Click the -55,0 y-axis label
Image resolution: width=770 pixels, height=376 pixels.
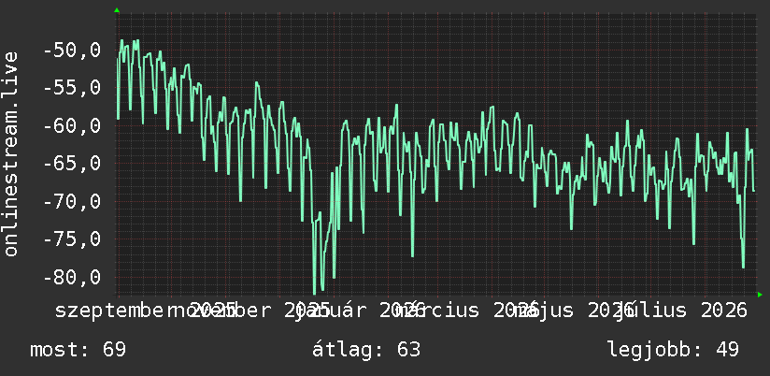click(72, 88)
